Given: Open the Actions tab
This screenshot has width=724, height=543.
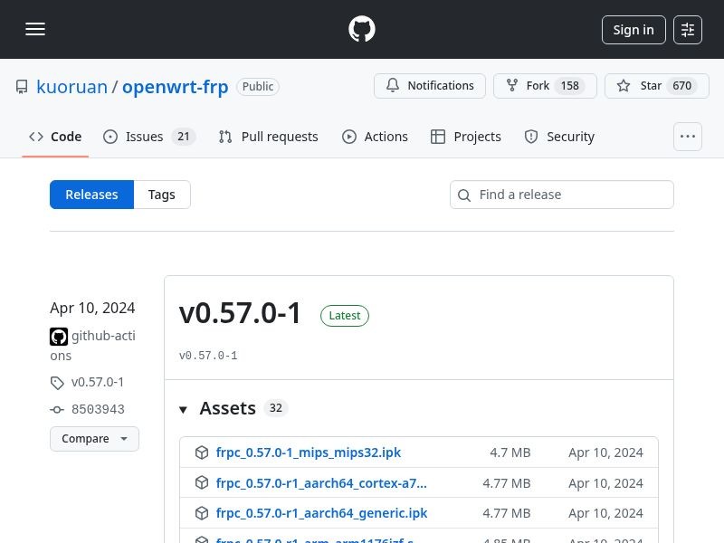Looking at the screenshot, I should (x=376, y=137).
